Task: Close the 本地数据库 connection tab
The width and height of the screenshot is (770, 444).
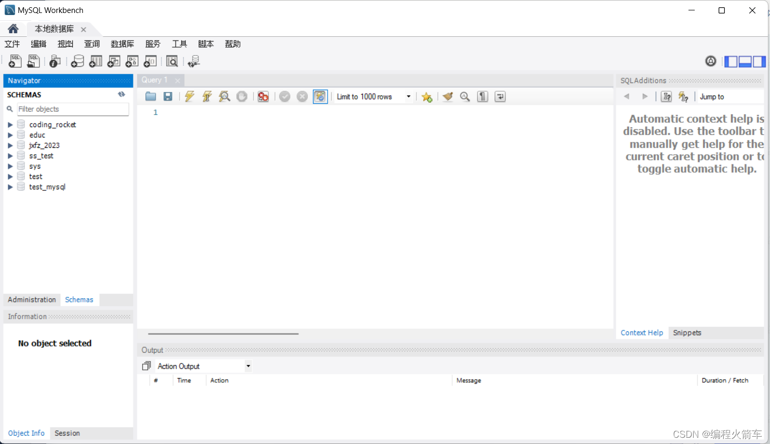Action: 84,30
